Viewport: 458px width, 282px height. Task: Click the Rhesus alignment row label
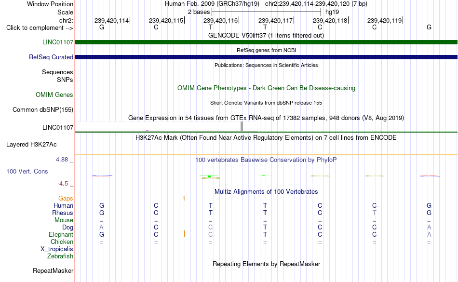[63, 213]
